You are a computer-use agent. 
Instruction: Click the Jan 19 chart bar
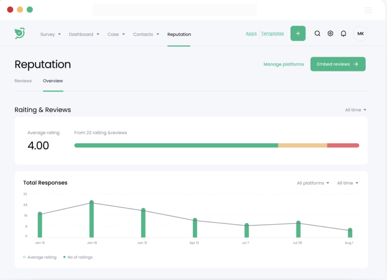[x=91, y=219]
